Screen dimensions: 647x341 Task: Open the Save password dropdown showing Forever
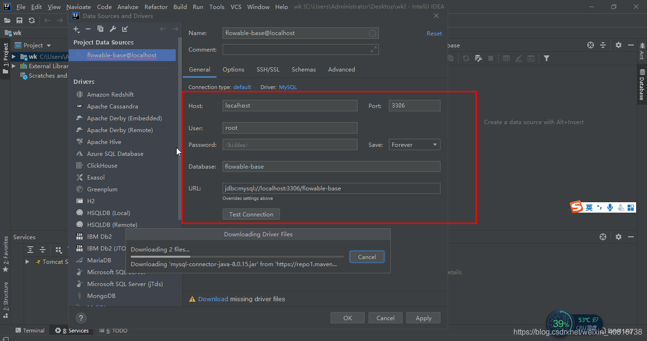[414, 145]
